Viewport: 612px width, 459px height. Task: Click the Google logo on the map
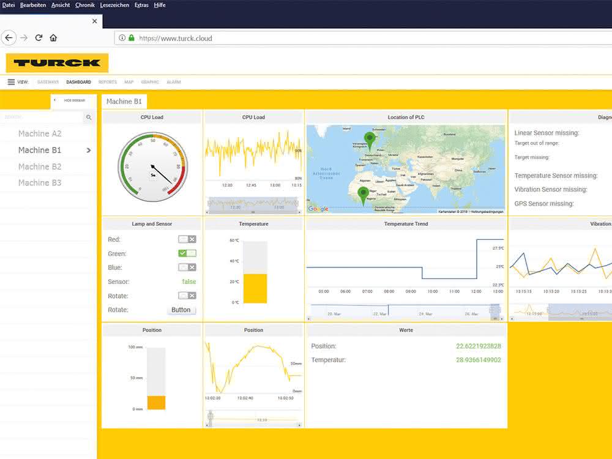[x=318, y=209]
